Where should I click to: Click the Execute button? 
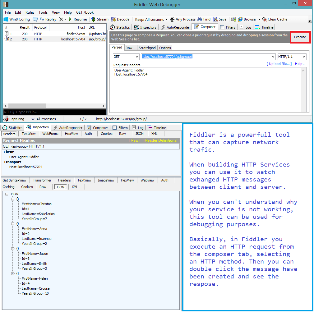pos(300,37)
